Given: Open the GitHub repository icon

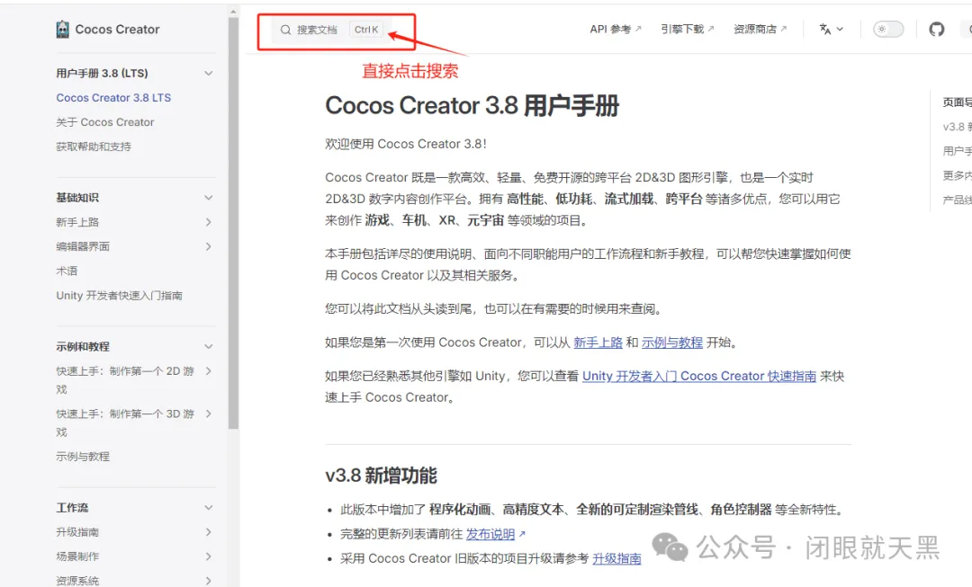Looking at the screenshot, I should click(937, 29).
